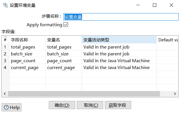
Task: Click the step name input field
Action: pos(121,17)
